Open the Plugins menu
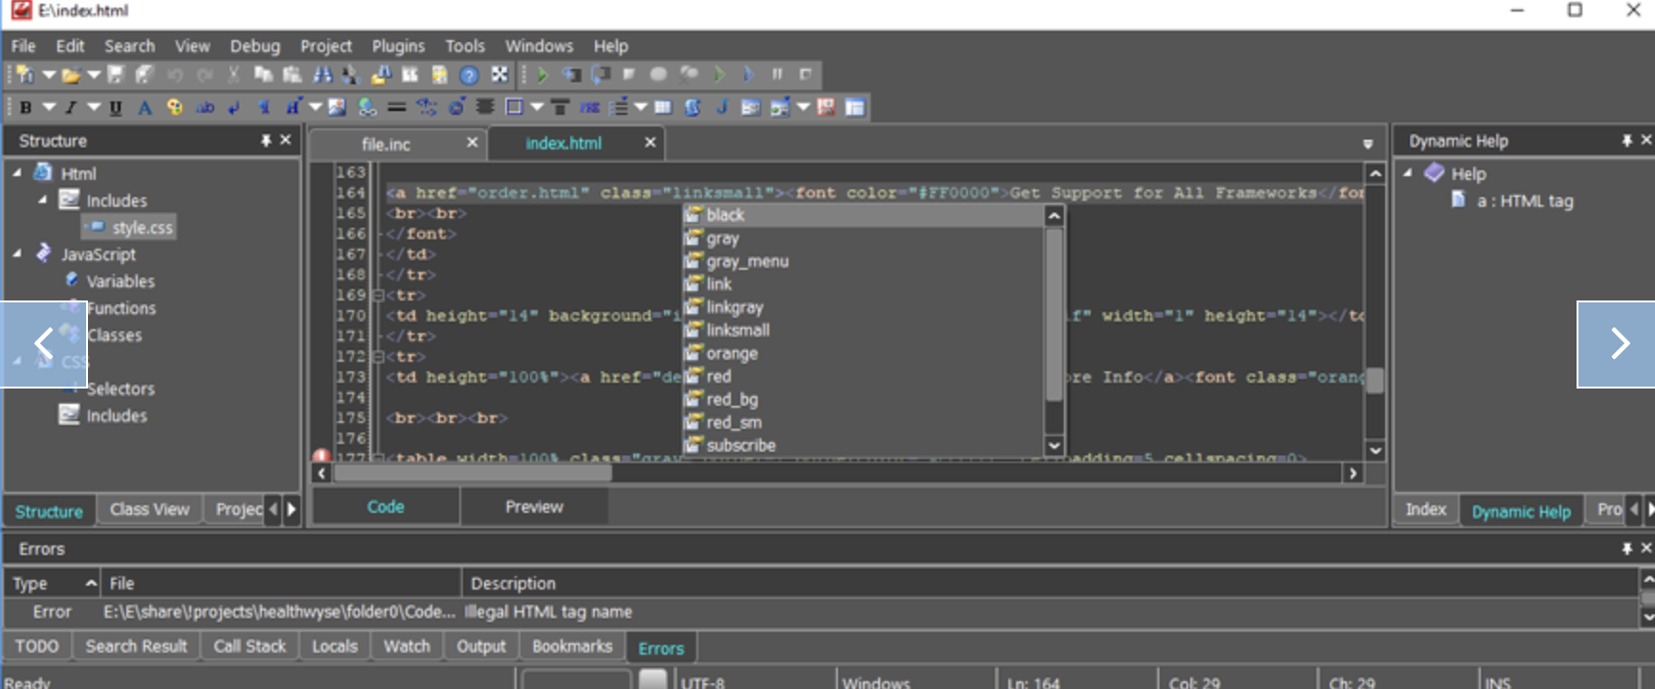Screen dimensions: 1655x689 click(397, 46)
